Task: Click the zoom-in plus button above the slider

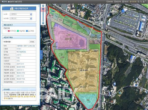Action: tap(43, 6)
